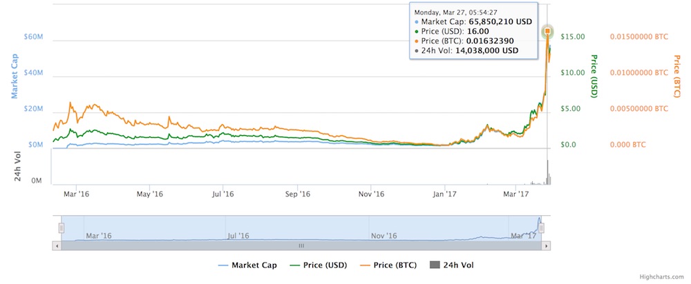The height and width of the screenshot is (284, 691).
Task: Click the 0M volume axis label
Action: click(38, 181)
